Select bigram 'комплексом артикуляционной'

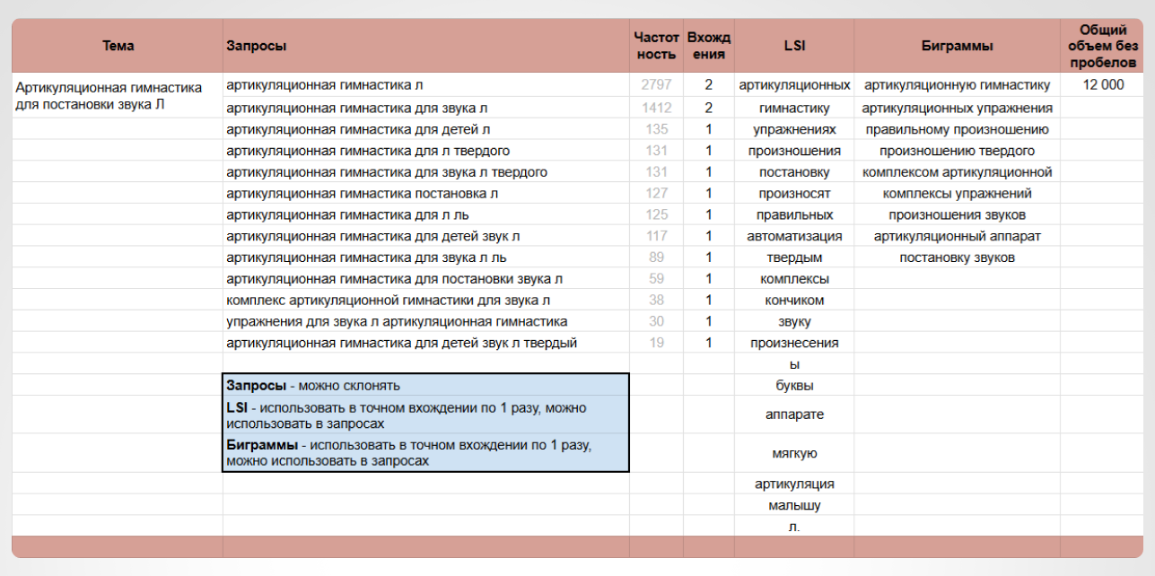click(x=957, y=172)
